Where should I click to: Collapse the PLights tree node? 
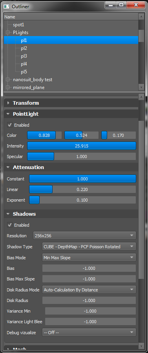8,33
